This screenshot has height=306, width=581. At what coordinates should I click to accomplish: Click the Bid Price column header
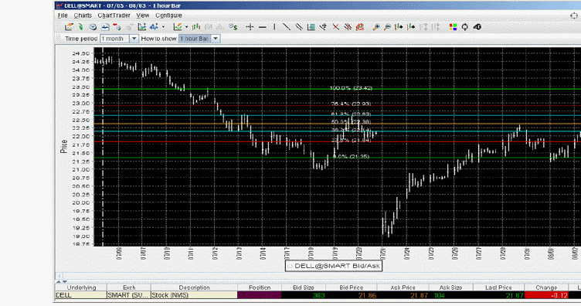tap(352, 287)
